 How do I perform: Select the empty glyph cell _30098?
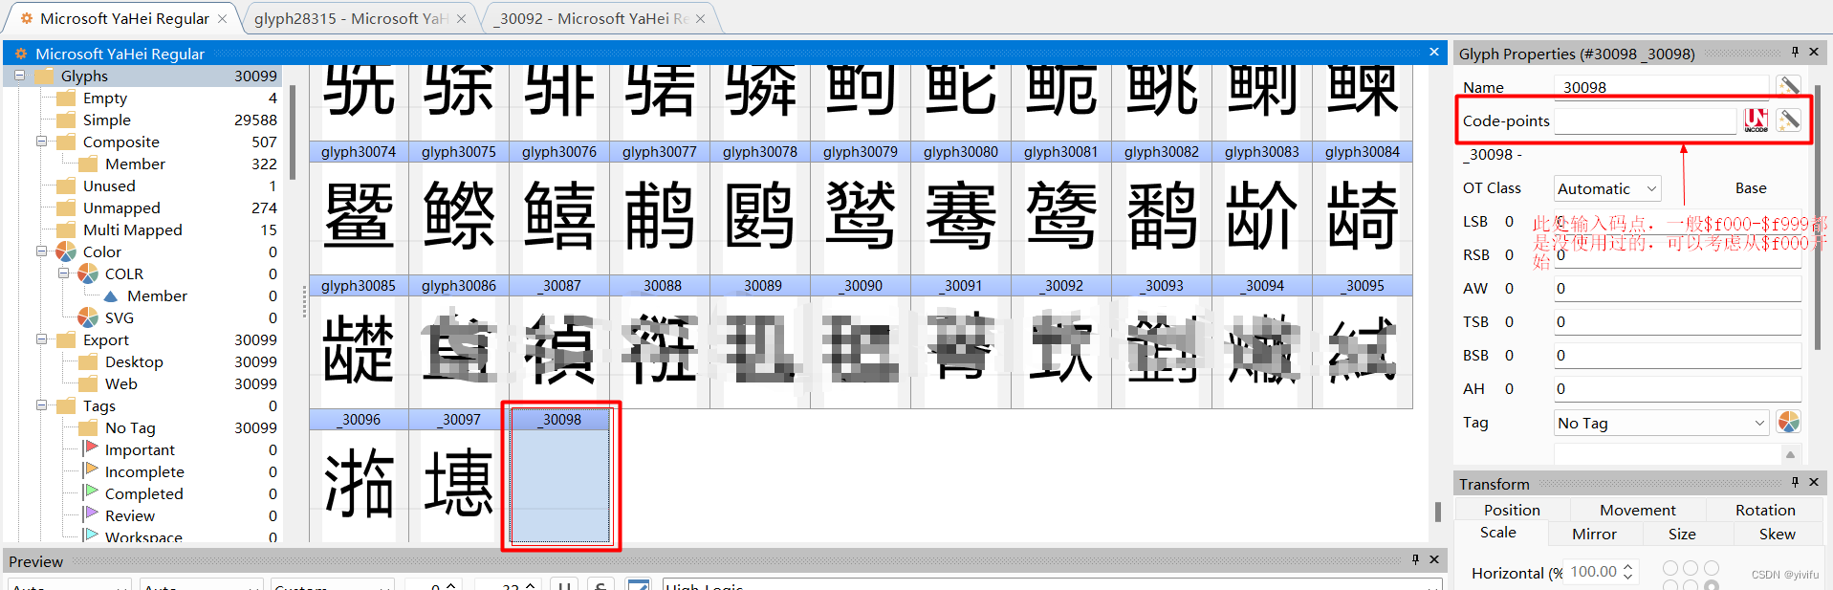pos(559,475)
